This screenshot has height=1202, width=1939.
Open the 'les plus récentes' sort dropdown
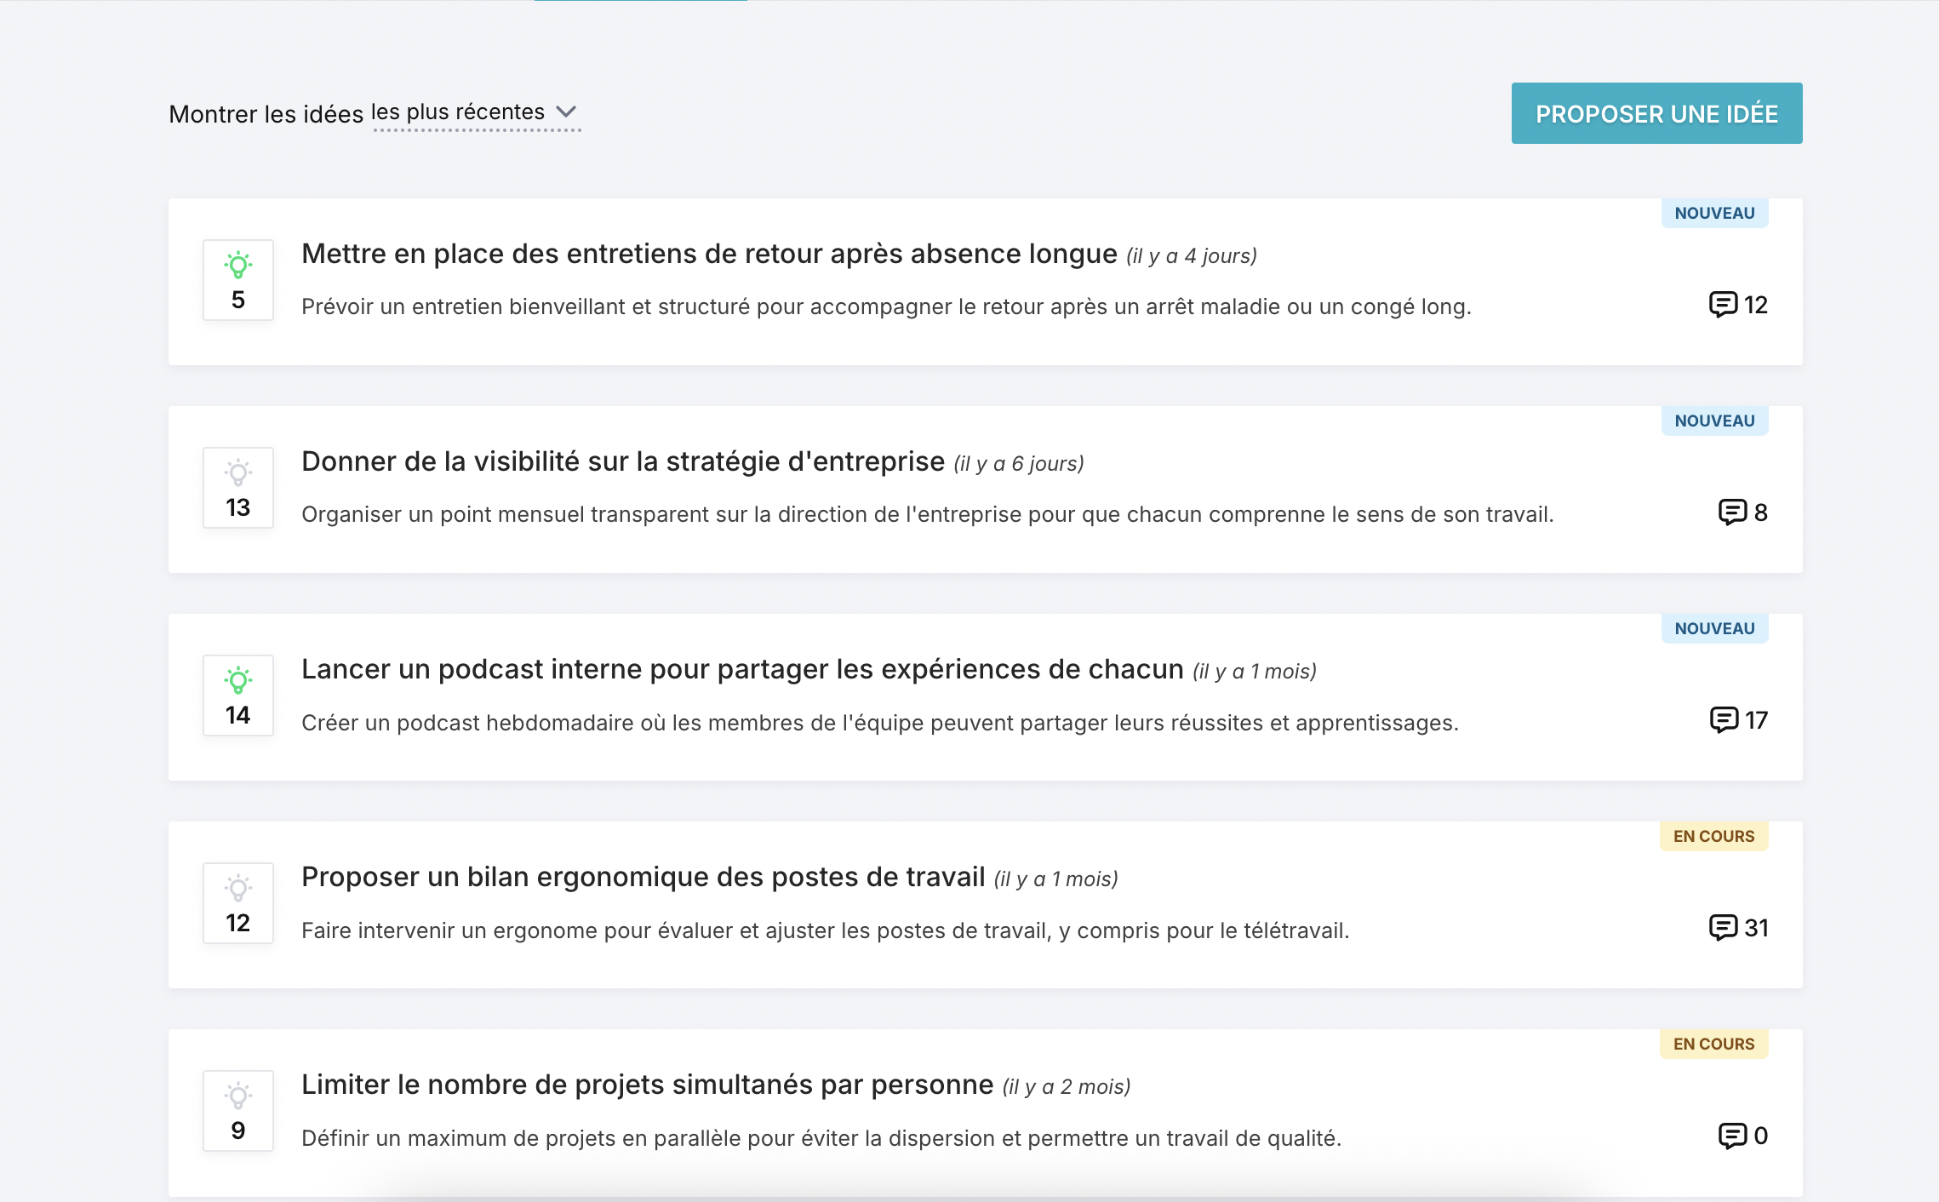click(x=458, y=112)
